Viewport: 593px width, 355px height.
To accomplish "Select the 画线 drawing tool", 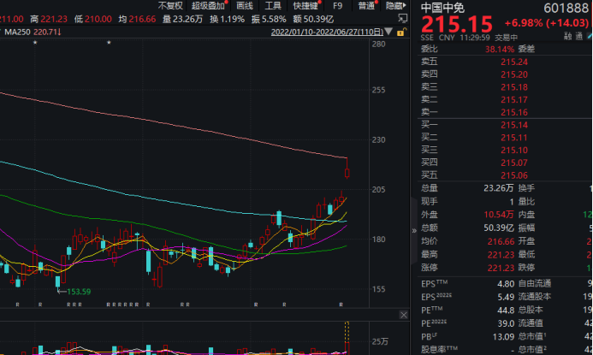I will coord(244,6).
